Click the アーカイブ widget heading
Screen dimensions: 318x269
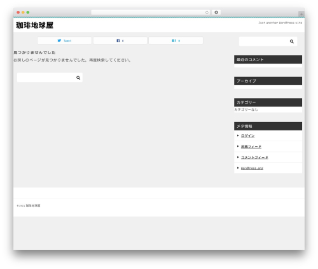(268, 81)
